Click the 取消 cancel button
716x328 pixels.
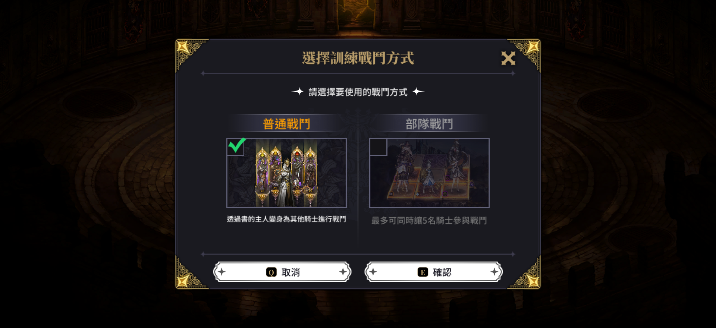[282, 272]
